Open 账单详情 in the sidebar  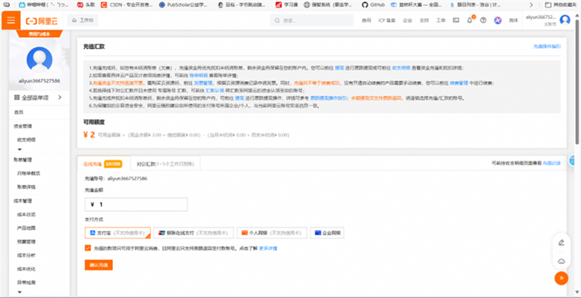pyautogui.click(x=27, y=187)
